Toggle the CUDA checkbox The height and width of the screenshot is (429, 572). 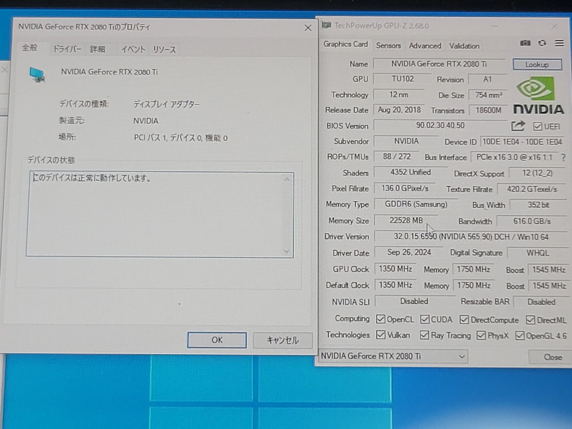click(x=425, y=319)
